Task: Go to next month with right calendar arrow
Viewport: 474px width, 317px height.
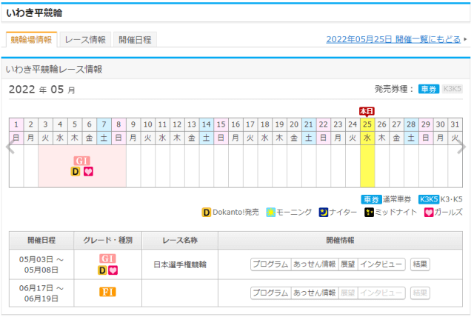Action: point(463,147)
